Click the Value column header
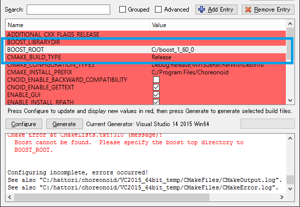300x207 pixels. pos(218,25)
